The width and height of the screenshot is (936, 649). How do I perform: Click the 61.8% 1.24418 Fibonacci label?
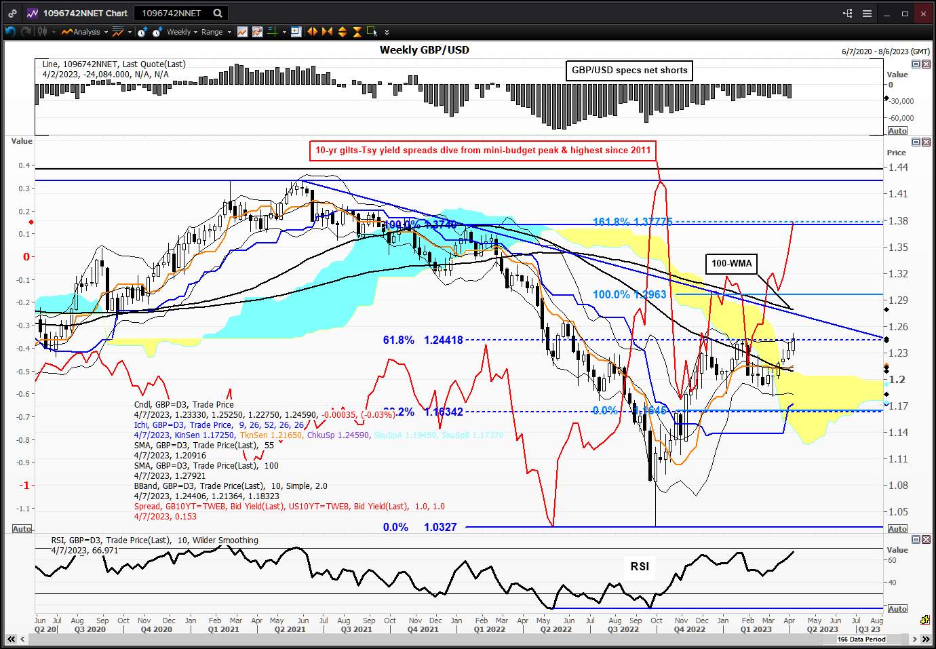(423, 340)
